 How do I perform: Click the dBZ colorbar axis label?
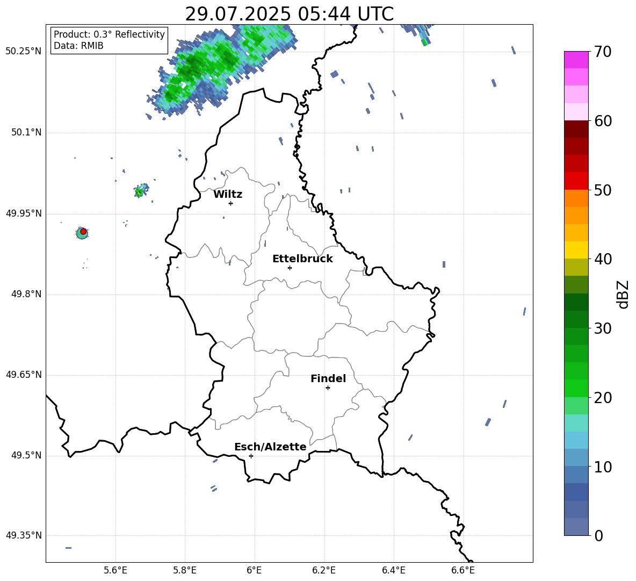(623, 294)
